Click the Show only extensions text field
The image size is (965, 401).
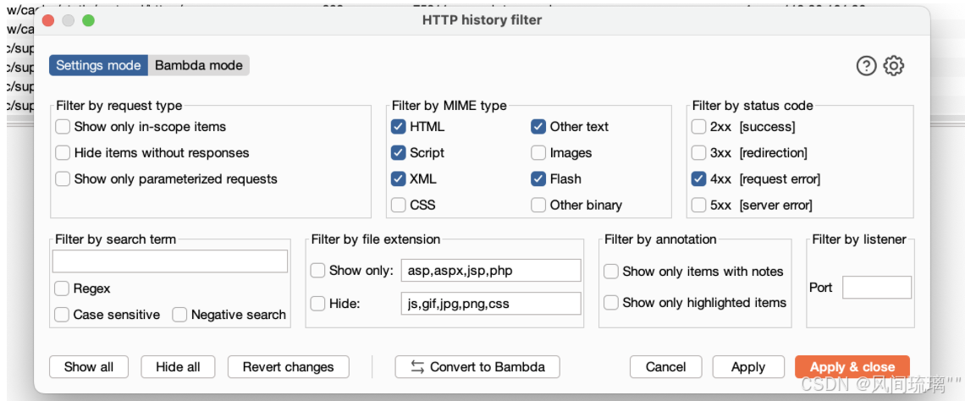[x=490, y=271]
